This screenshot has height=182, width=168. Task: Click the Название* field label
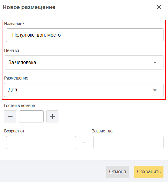(x=14, y=24)
